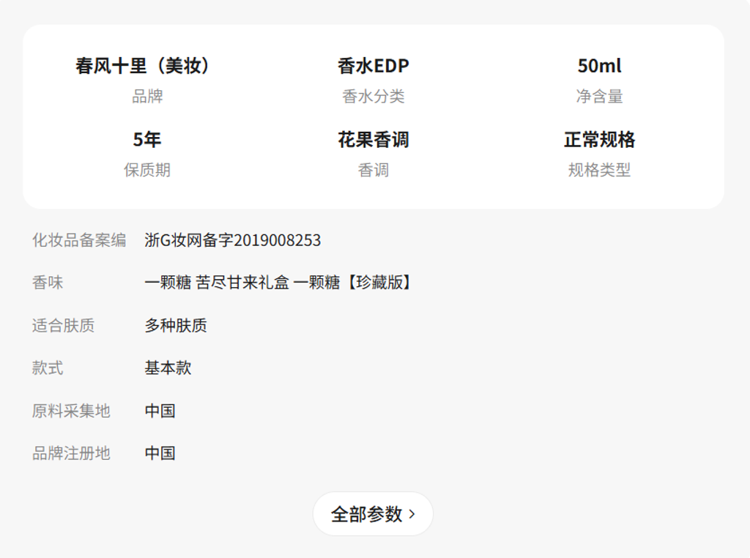Click the 品牌 label under the brand name
The image size is (750, 558).
(146, 97)
